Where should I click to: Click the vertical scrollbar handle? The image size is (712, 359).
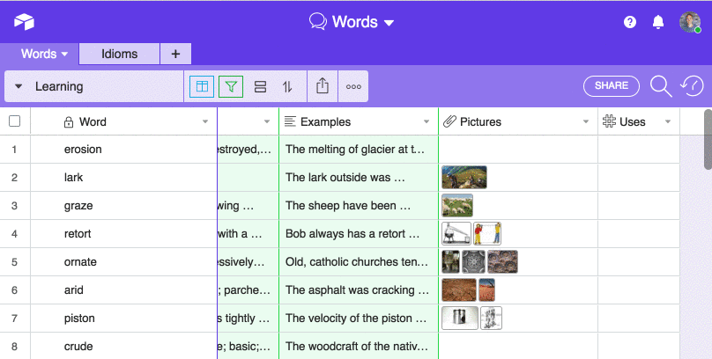coord(708,141)
